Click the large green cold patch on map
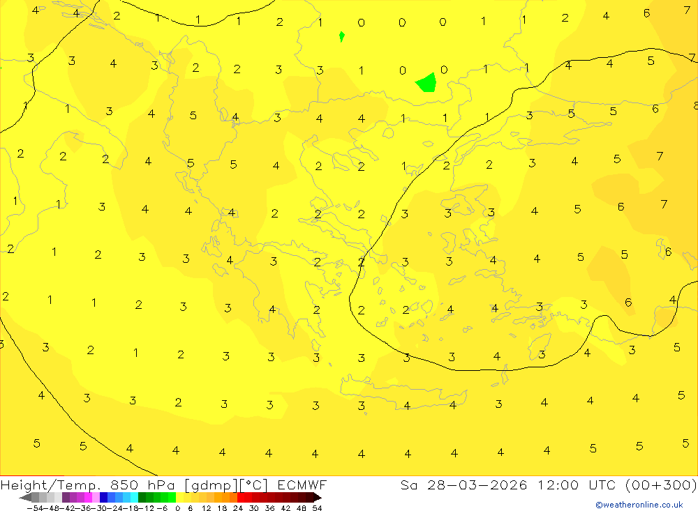 pos(427,83)
